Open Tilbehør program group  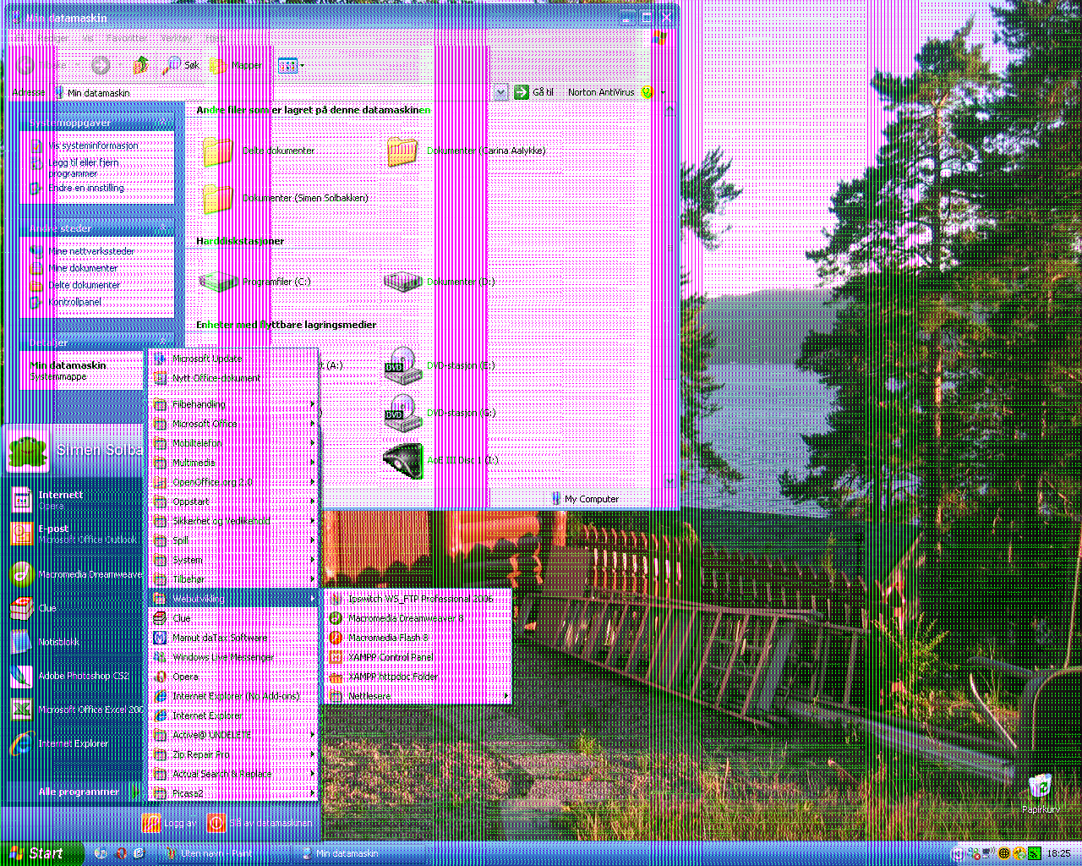point(234,579)
